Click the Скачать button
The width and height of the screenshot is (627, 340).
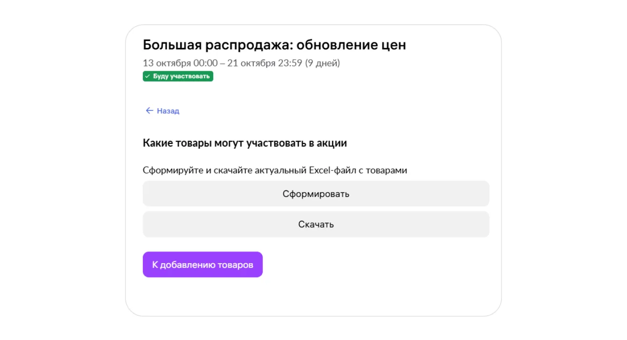point(316,224)
